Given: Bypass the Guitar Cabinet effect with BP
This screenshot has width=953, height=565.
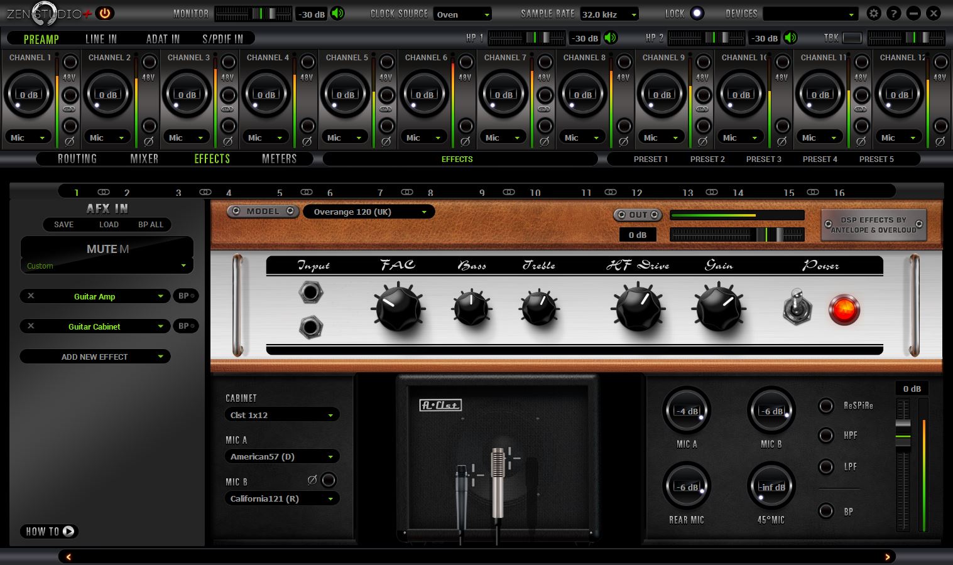Looking at the screenshot, I should pyautogui.click(x=185, y=326).
